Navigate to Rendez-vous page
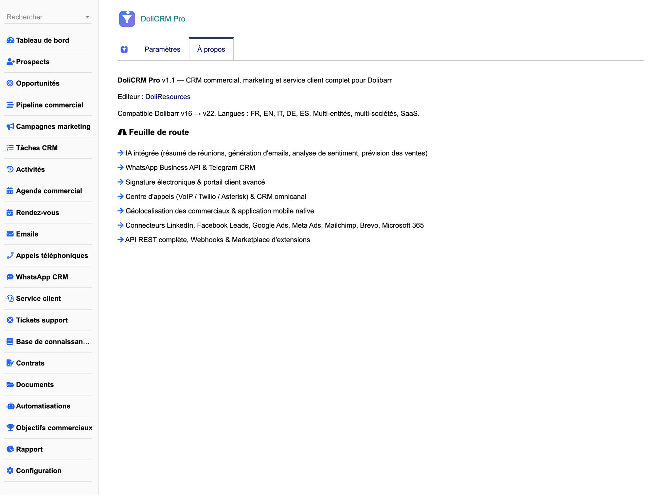The width and height of the screenshot is (661, 504). click(37, 212)
